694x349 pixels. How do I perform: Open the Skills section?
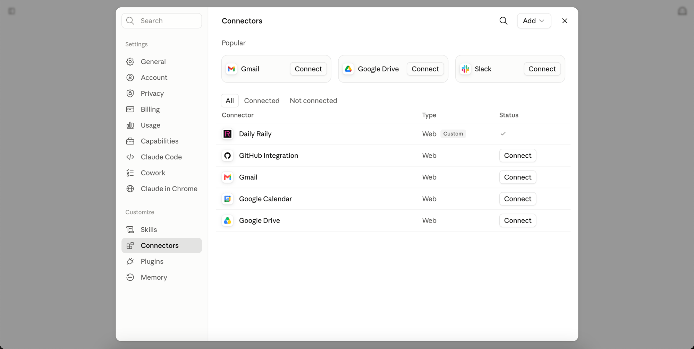[162, 230]
